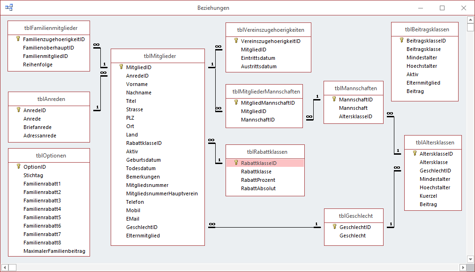Click the Bemerkungen field in tblMitglieder
The height and width of the screenshot is (272, 475).
click(143, 177)
